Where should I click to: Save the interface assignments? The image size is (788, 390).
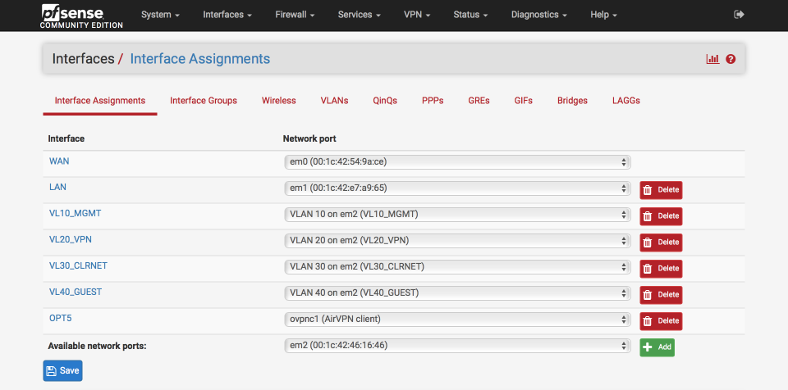pos(63,370)
